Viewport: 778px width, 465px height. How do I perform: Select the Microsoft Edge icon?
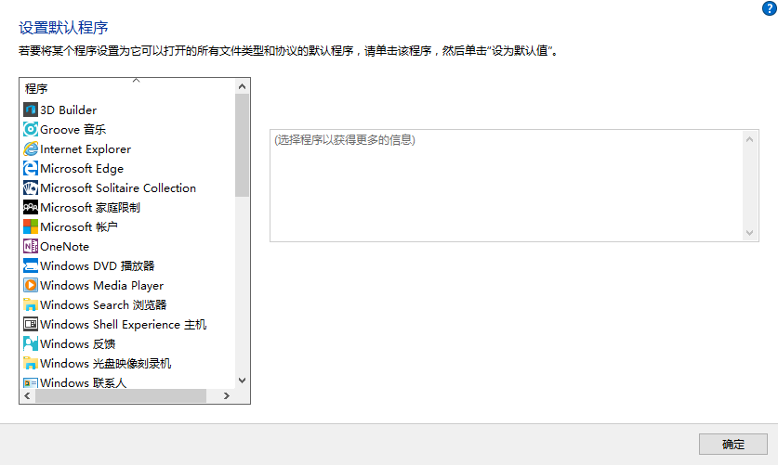[x=31, y=168]
